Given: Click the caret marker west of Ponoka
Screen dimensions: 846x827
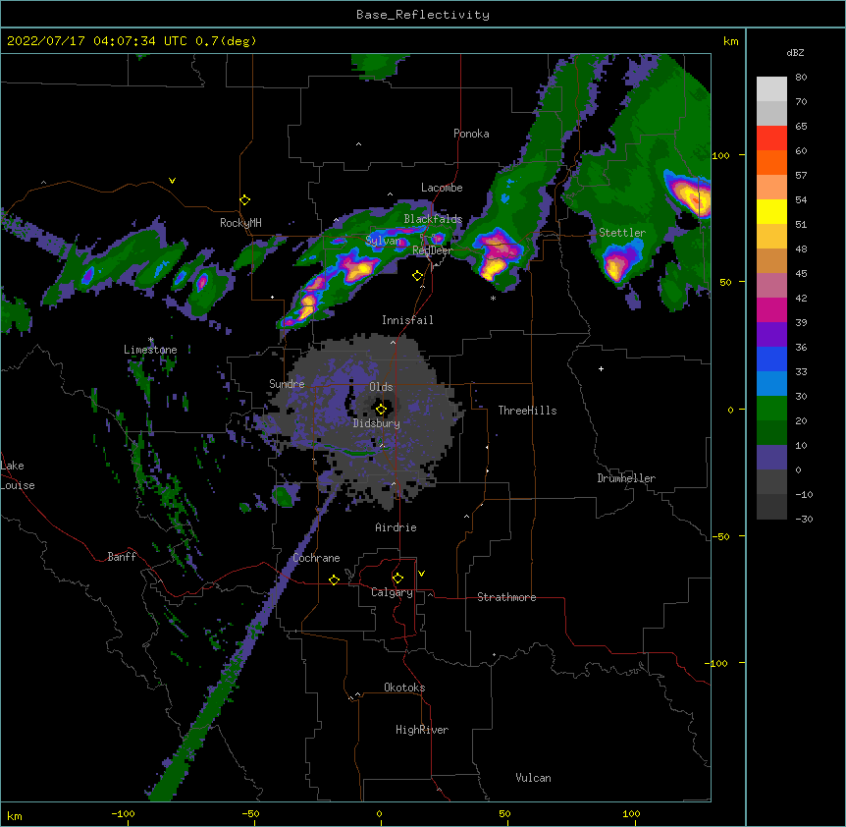Looking at the screenshot, I should tap(358, 144).
